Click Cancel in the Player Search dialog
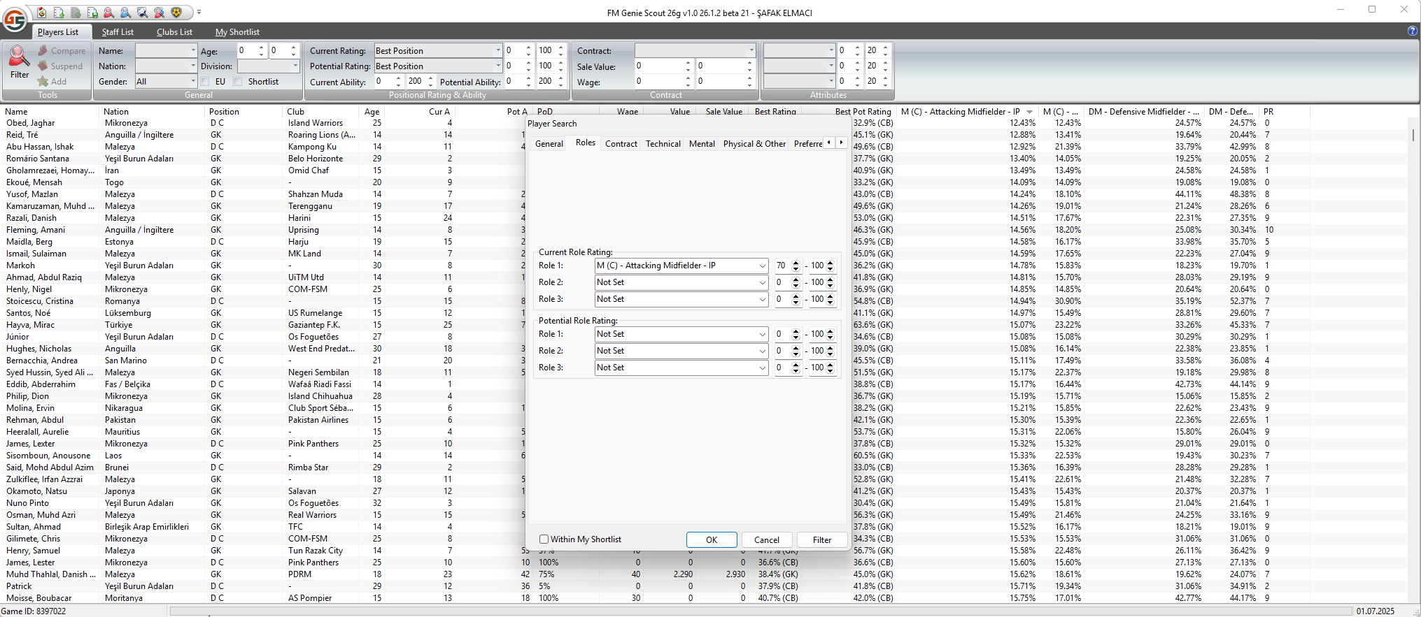1421x617 pixels. [x=766, y=539]
